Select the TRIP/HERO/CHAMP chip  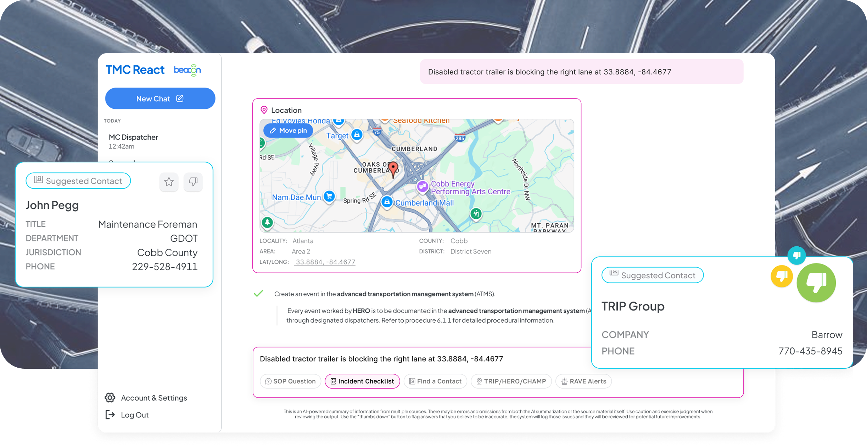511,381
